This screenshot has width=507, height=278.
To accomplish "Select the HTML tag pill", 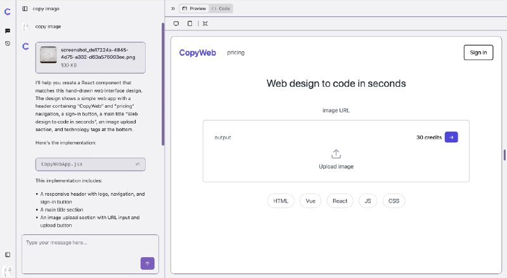I will [x=281, y=201].
